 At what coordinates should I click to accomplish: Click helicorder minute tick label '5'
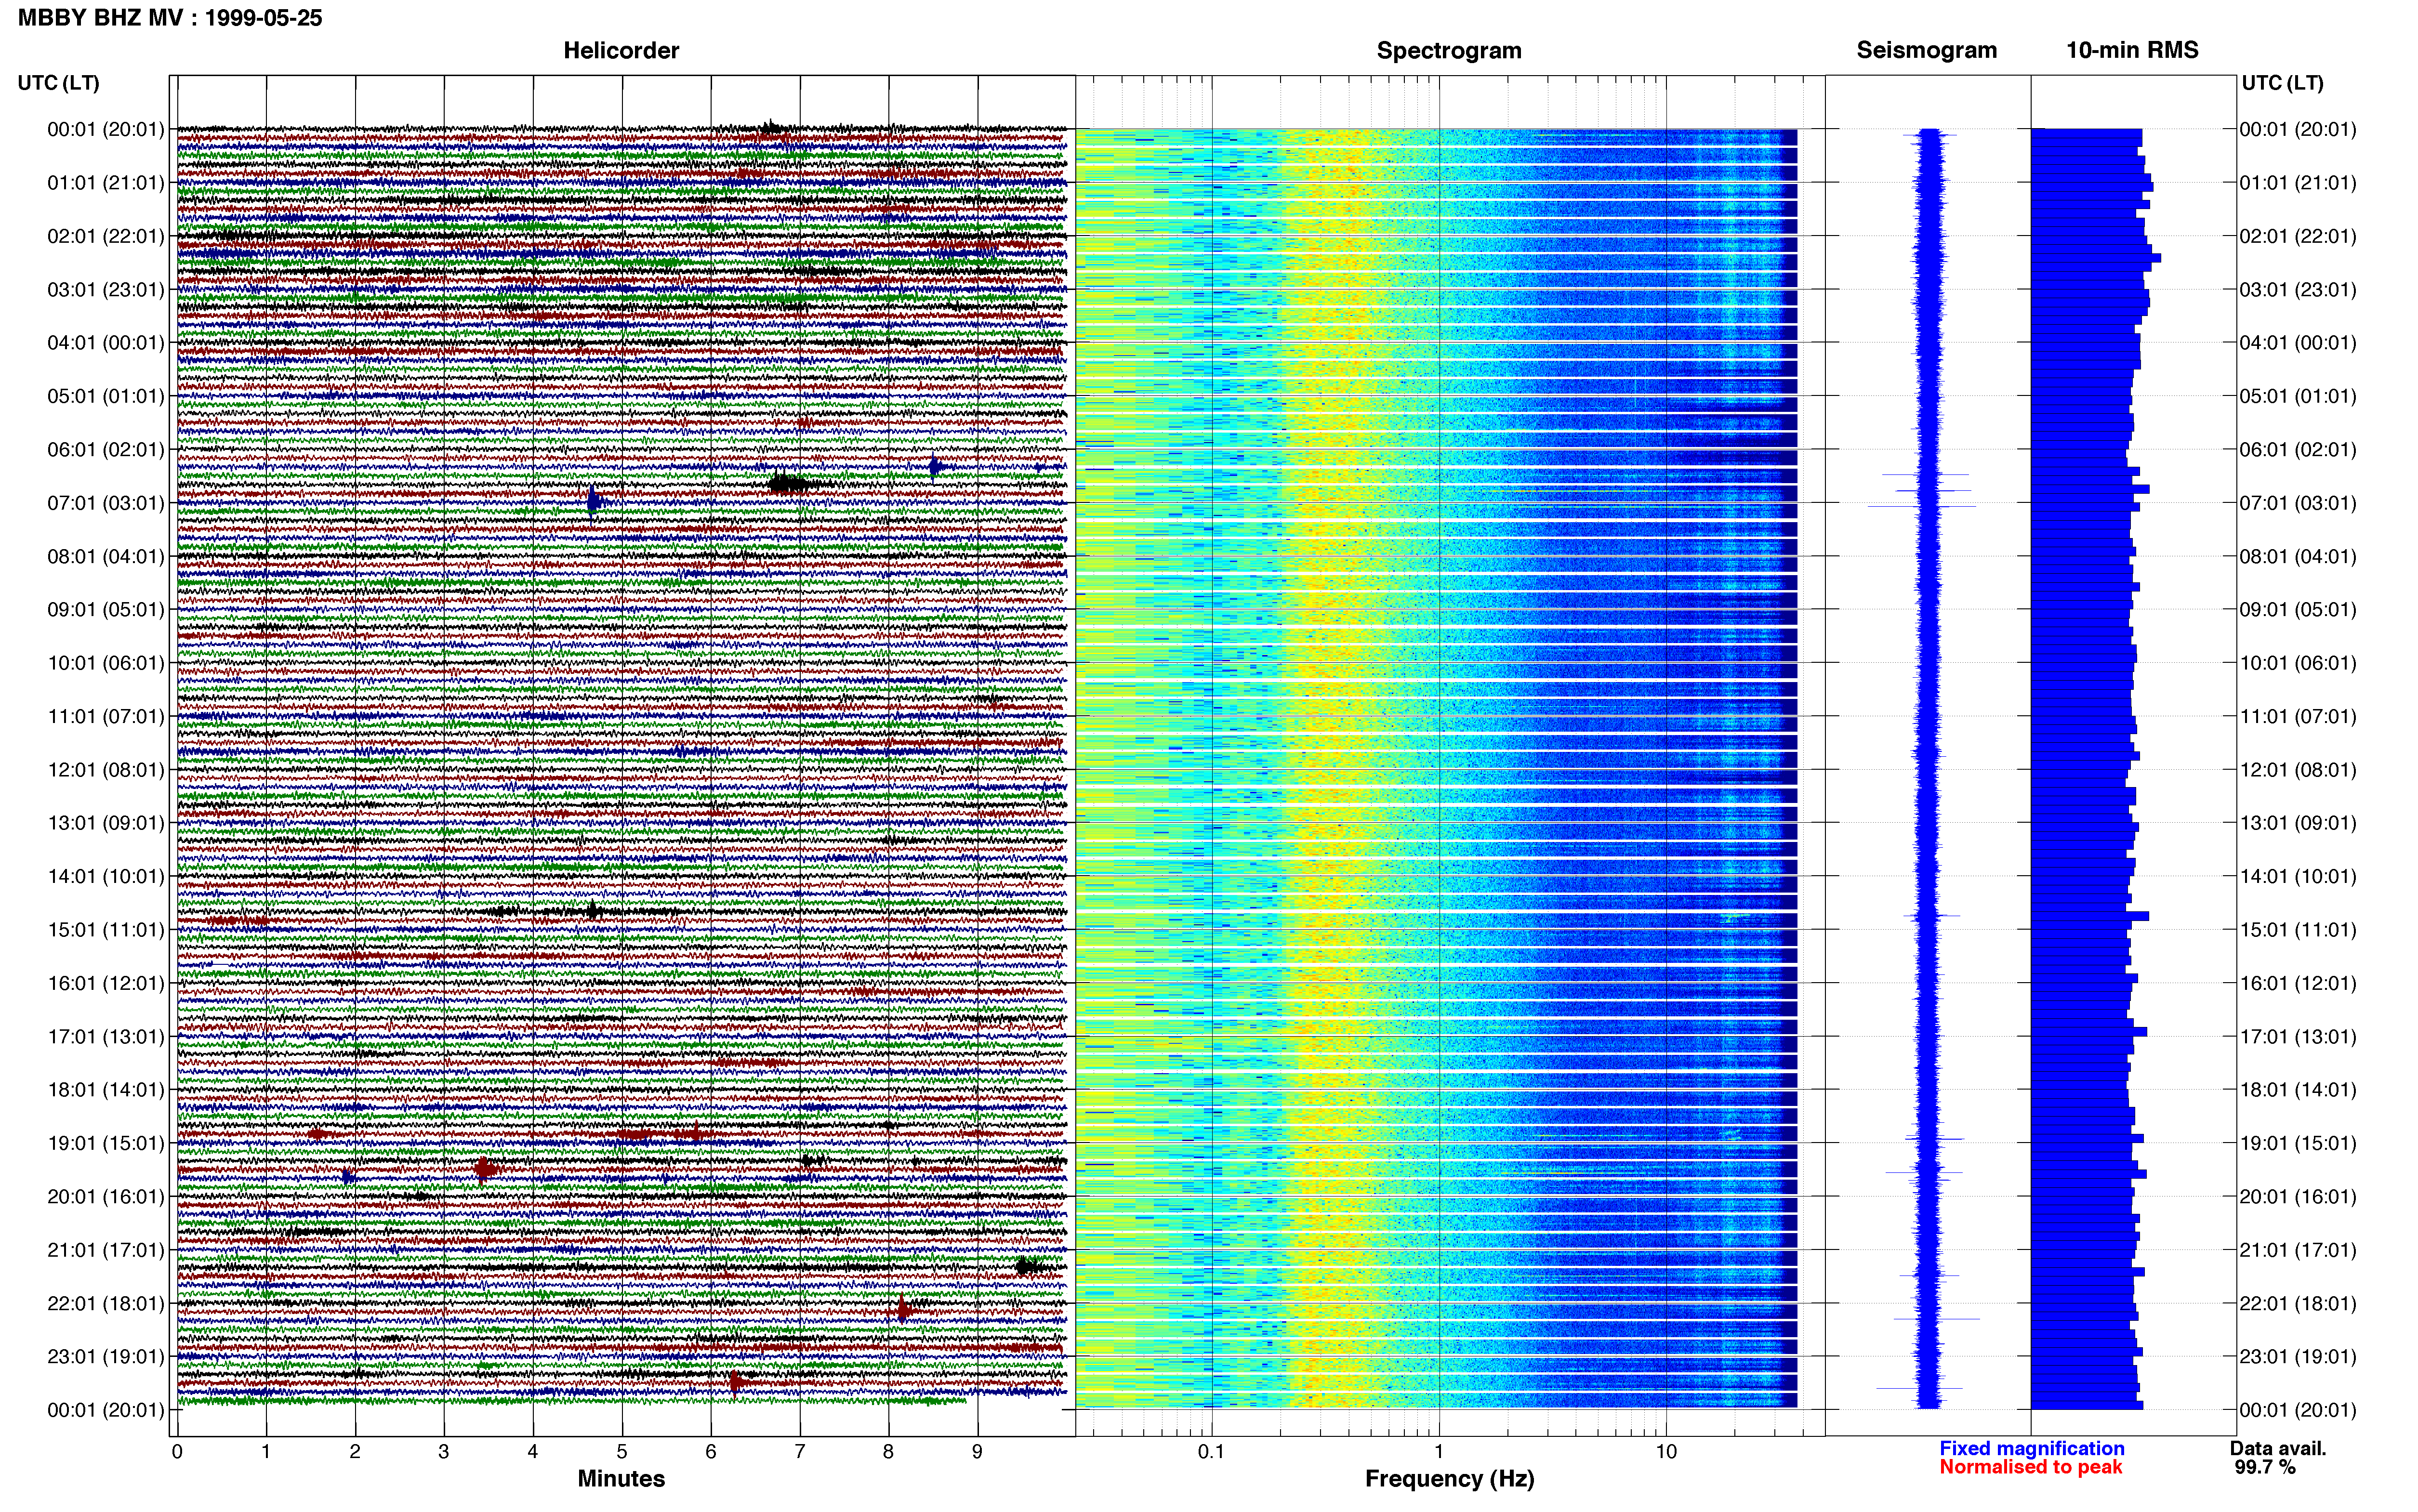622,1452
